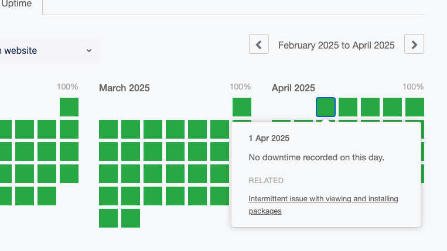The width and height of the screenshot is (447, 251).
Task: Click the 4 April 2025 day square
Action: 393,107
